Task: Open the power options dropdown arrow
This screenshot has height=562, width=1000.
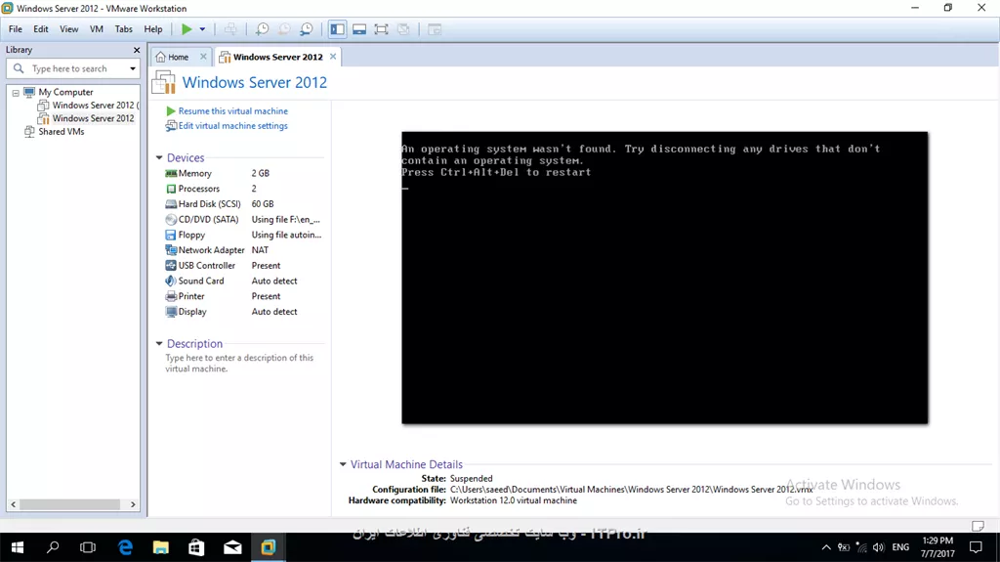Action: (x=202, y=28)
